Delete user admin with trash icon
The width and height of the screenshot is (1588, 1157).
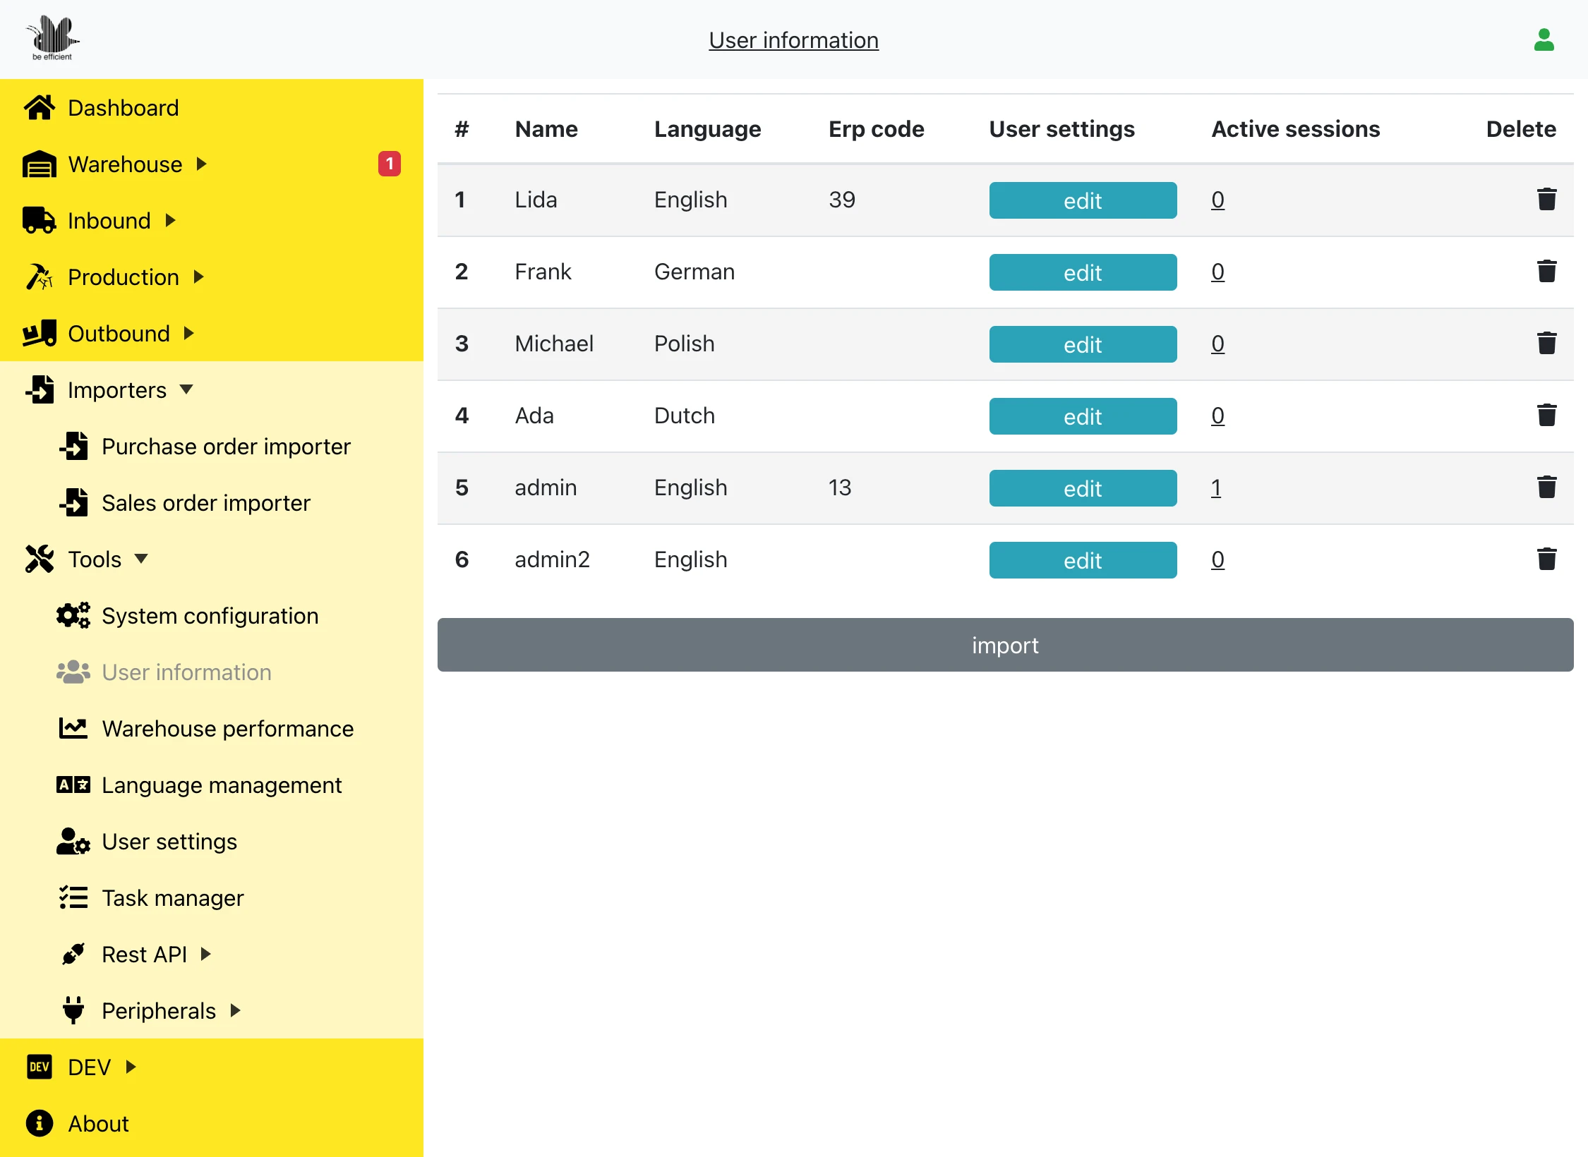point(1547,487)
